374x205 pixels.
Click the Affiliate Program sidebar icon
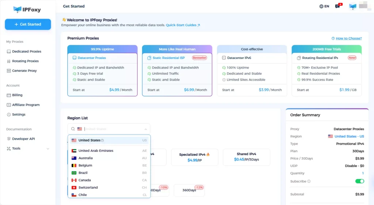9,105
